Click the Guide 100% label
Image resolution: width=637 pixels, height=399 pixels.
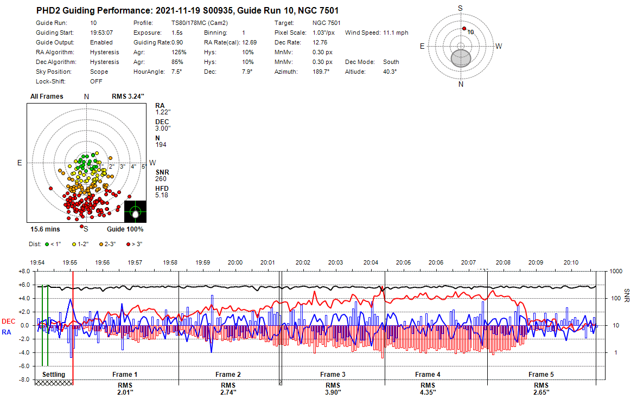(x=125, y=229)
